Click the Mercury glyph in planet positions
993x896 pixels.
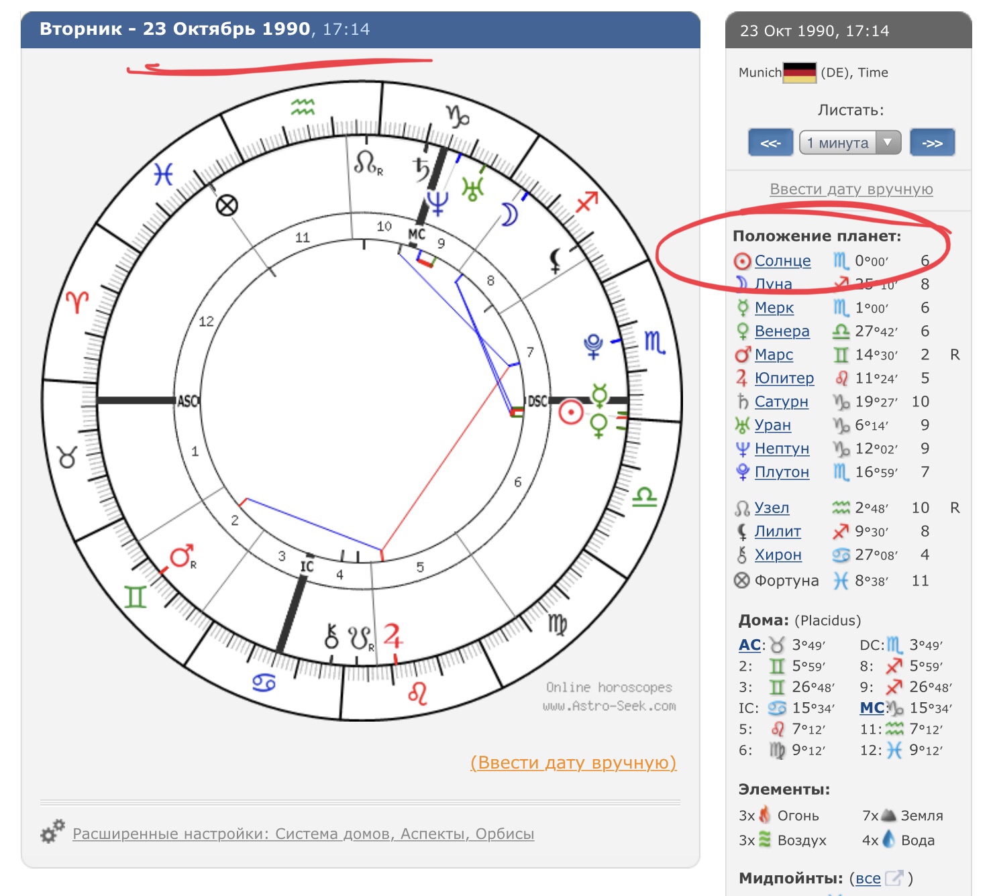tap(742, 308)
